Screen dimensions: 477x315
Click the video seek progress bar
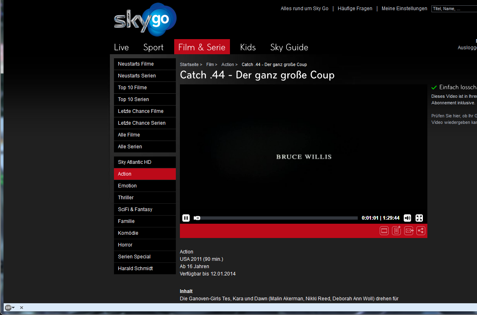tap(277, 218)
